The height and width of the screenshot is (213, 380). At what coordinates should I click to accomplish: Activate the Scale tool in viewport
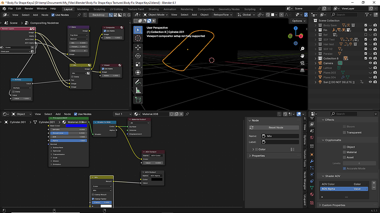[138, 64]
